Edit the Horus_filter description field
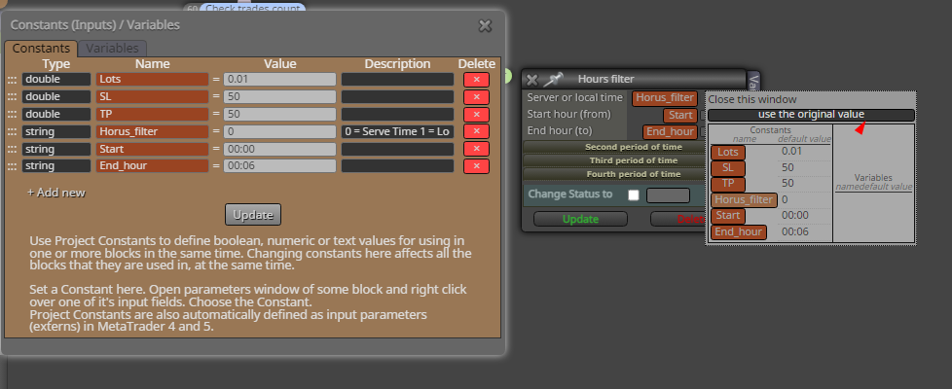952x389 pixels. (398, 131)
